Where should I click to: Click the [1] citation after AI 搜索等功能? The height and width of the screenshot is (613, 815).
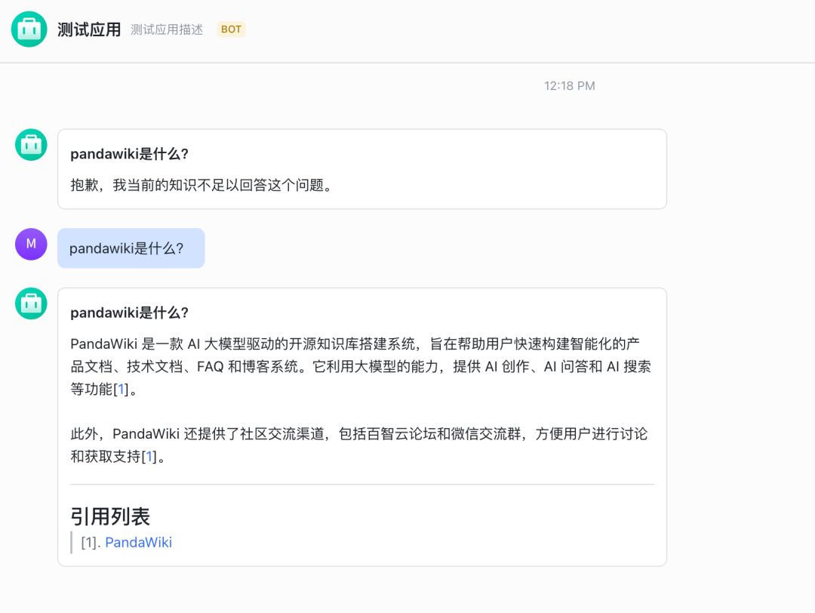tap(121, 390)
